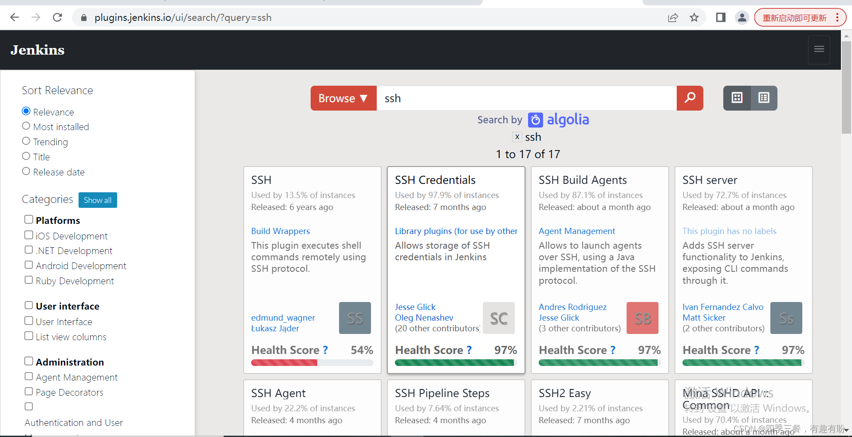This screenshot has width=852, height=437.
Task: Focus the plugin search field containing ssh
Action: (x=527, y=98)
